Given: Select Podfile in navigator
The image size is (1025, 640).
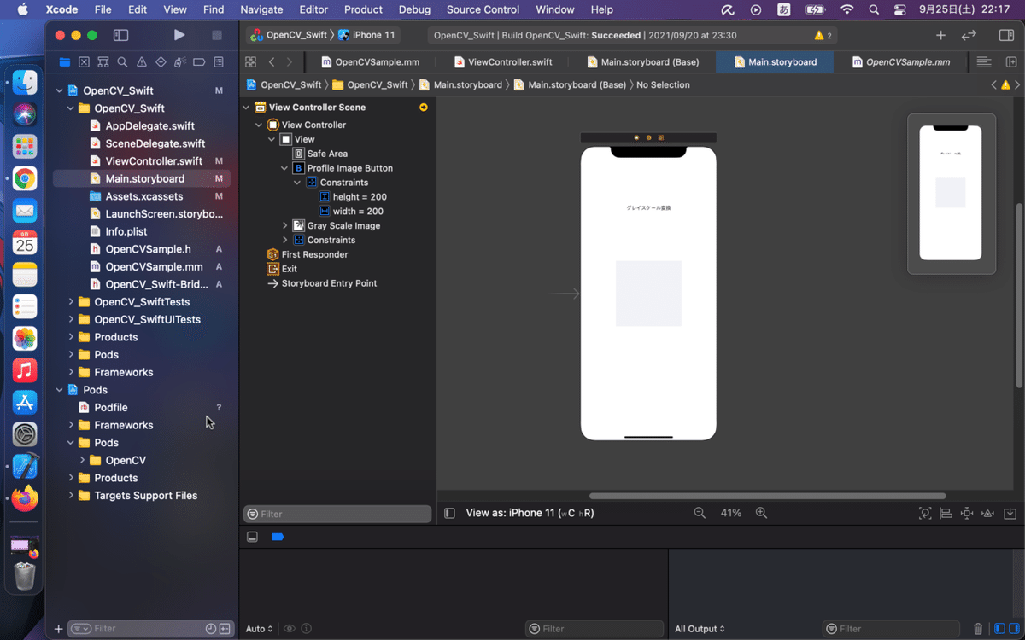Looking at the screenshot, I should tap(110, 407).
